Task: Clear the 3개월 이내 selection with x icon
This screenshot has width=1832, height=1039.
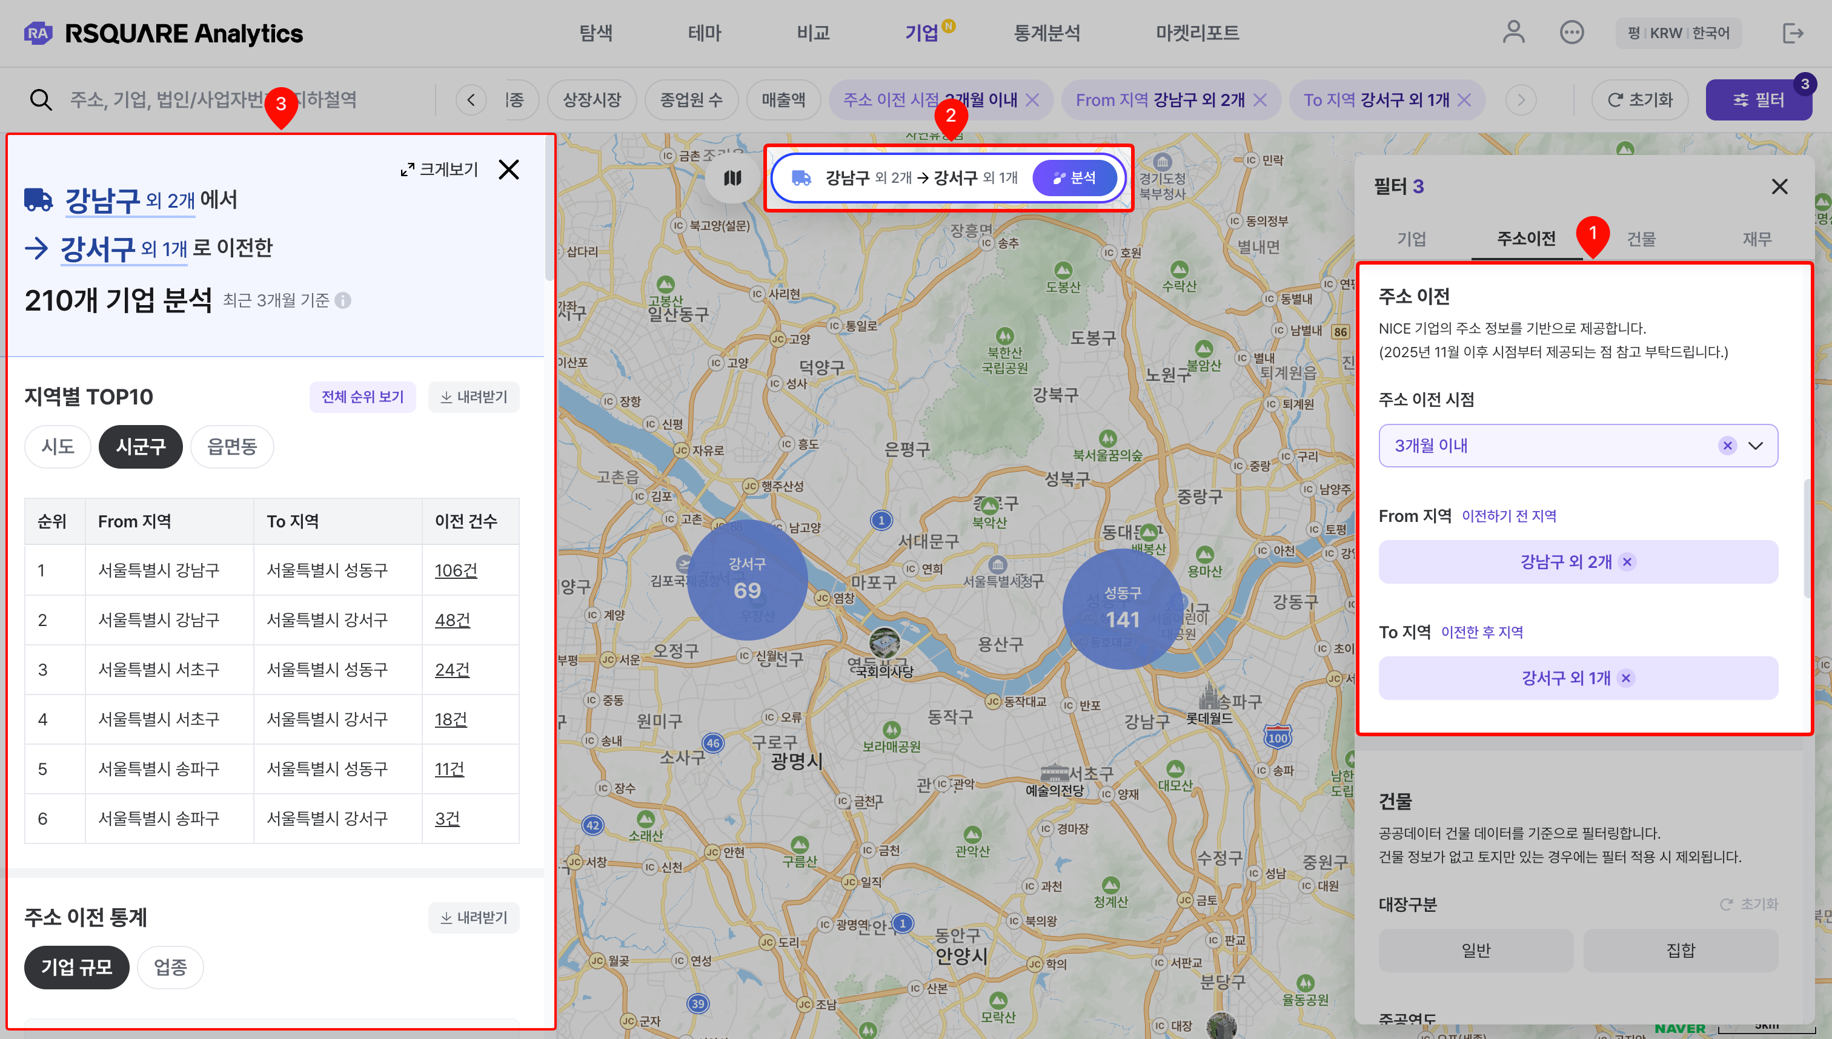Action: click(x=1727, y=446)
